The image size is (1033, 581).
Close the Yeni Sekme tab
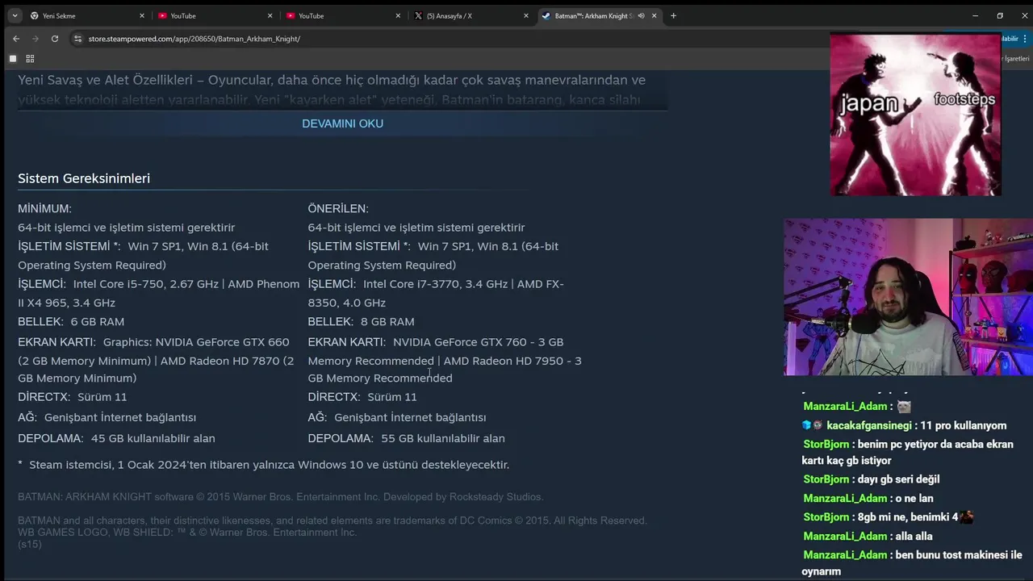click(142, 15)
